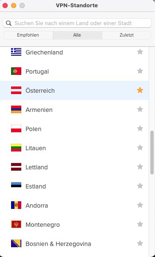Click the magnifying glass search icon
The height and width of the screenshot is (257, 155).
coord(9,23)
